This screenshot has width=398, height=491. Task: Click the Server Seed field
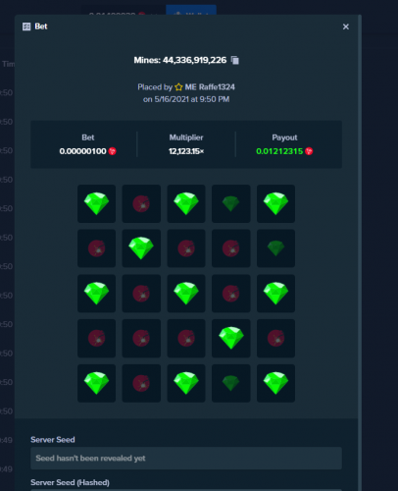tap(186, 459)
